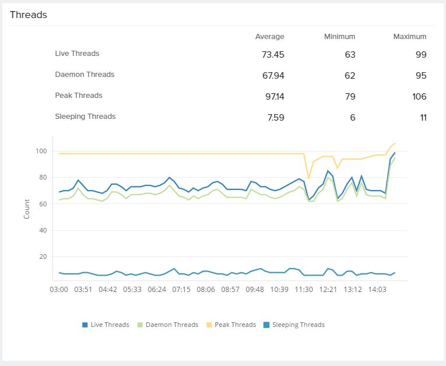Select the Sleeping Threads row in table
Screen dimensions: 446x366
click(x=85, y=117)
